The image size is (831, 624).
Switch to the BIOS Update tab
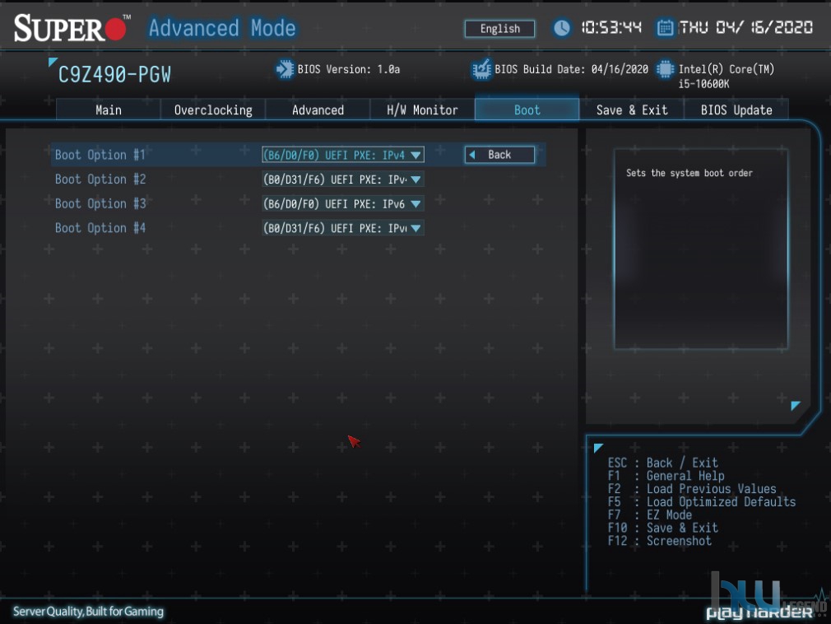[x=736, y=109]
